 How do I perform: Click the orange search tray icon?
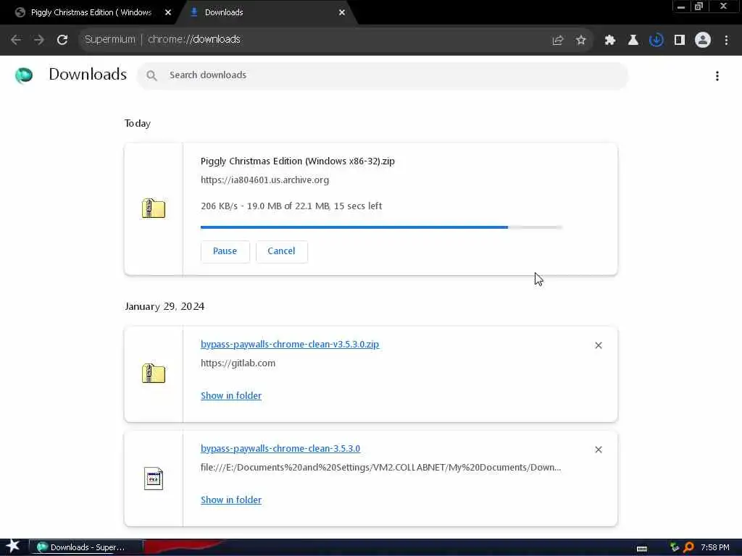(689, 547)
